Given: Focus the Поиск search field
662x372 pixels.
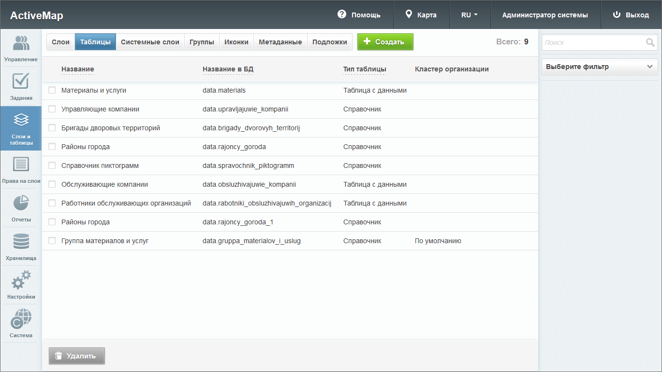Looking at the screenshot, I should click(x=594, y=42).
